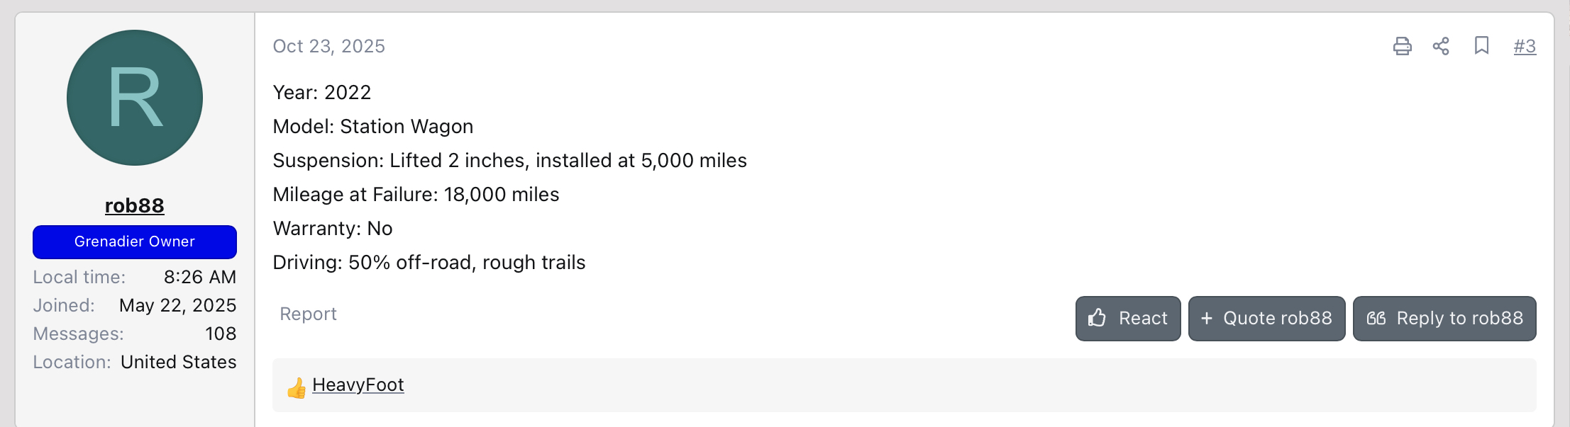Open the share post icon
1570x427 pixels.
[x=1441, y=46]
